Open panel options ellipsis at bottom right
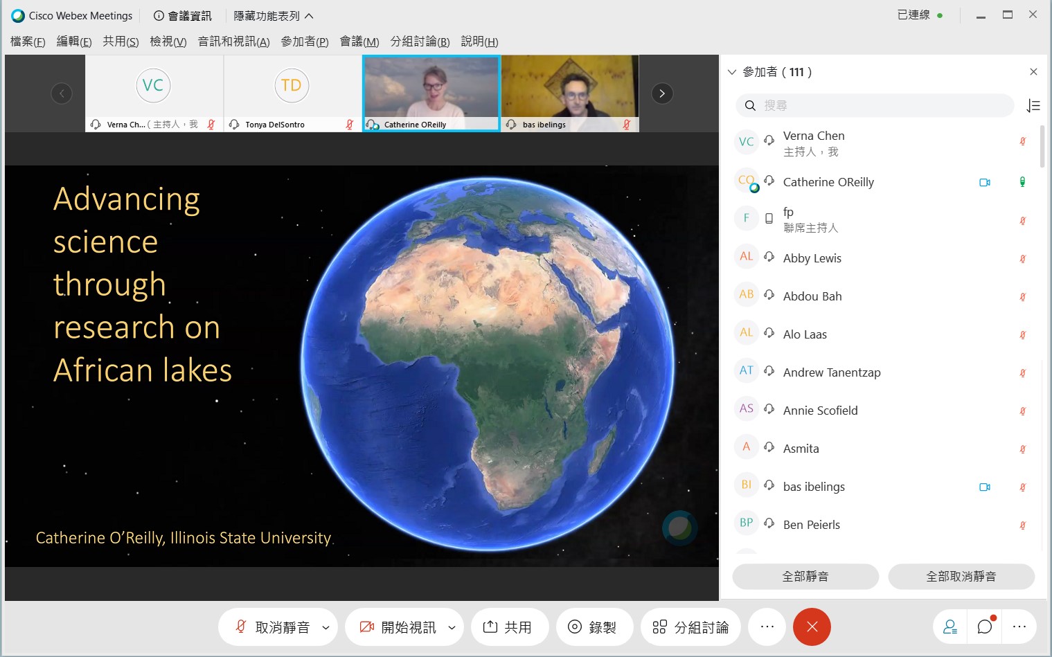 pyautogui.click(x=1019, y=627)
